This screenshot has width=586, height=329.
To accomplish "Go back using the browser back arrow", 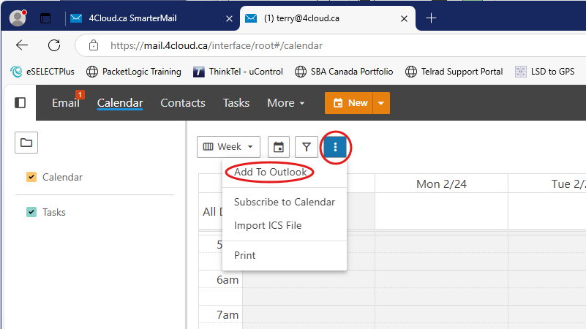I will [22, 45].
